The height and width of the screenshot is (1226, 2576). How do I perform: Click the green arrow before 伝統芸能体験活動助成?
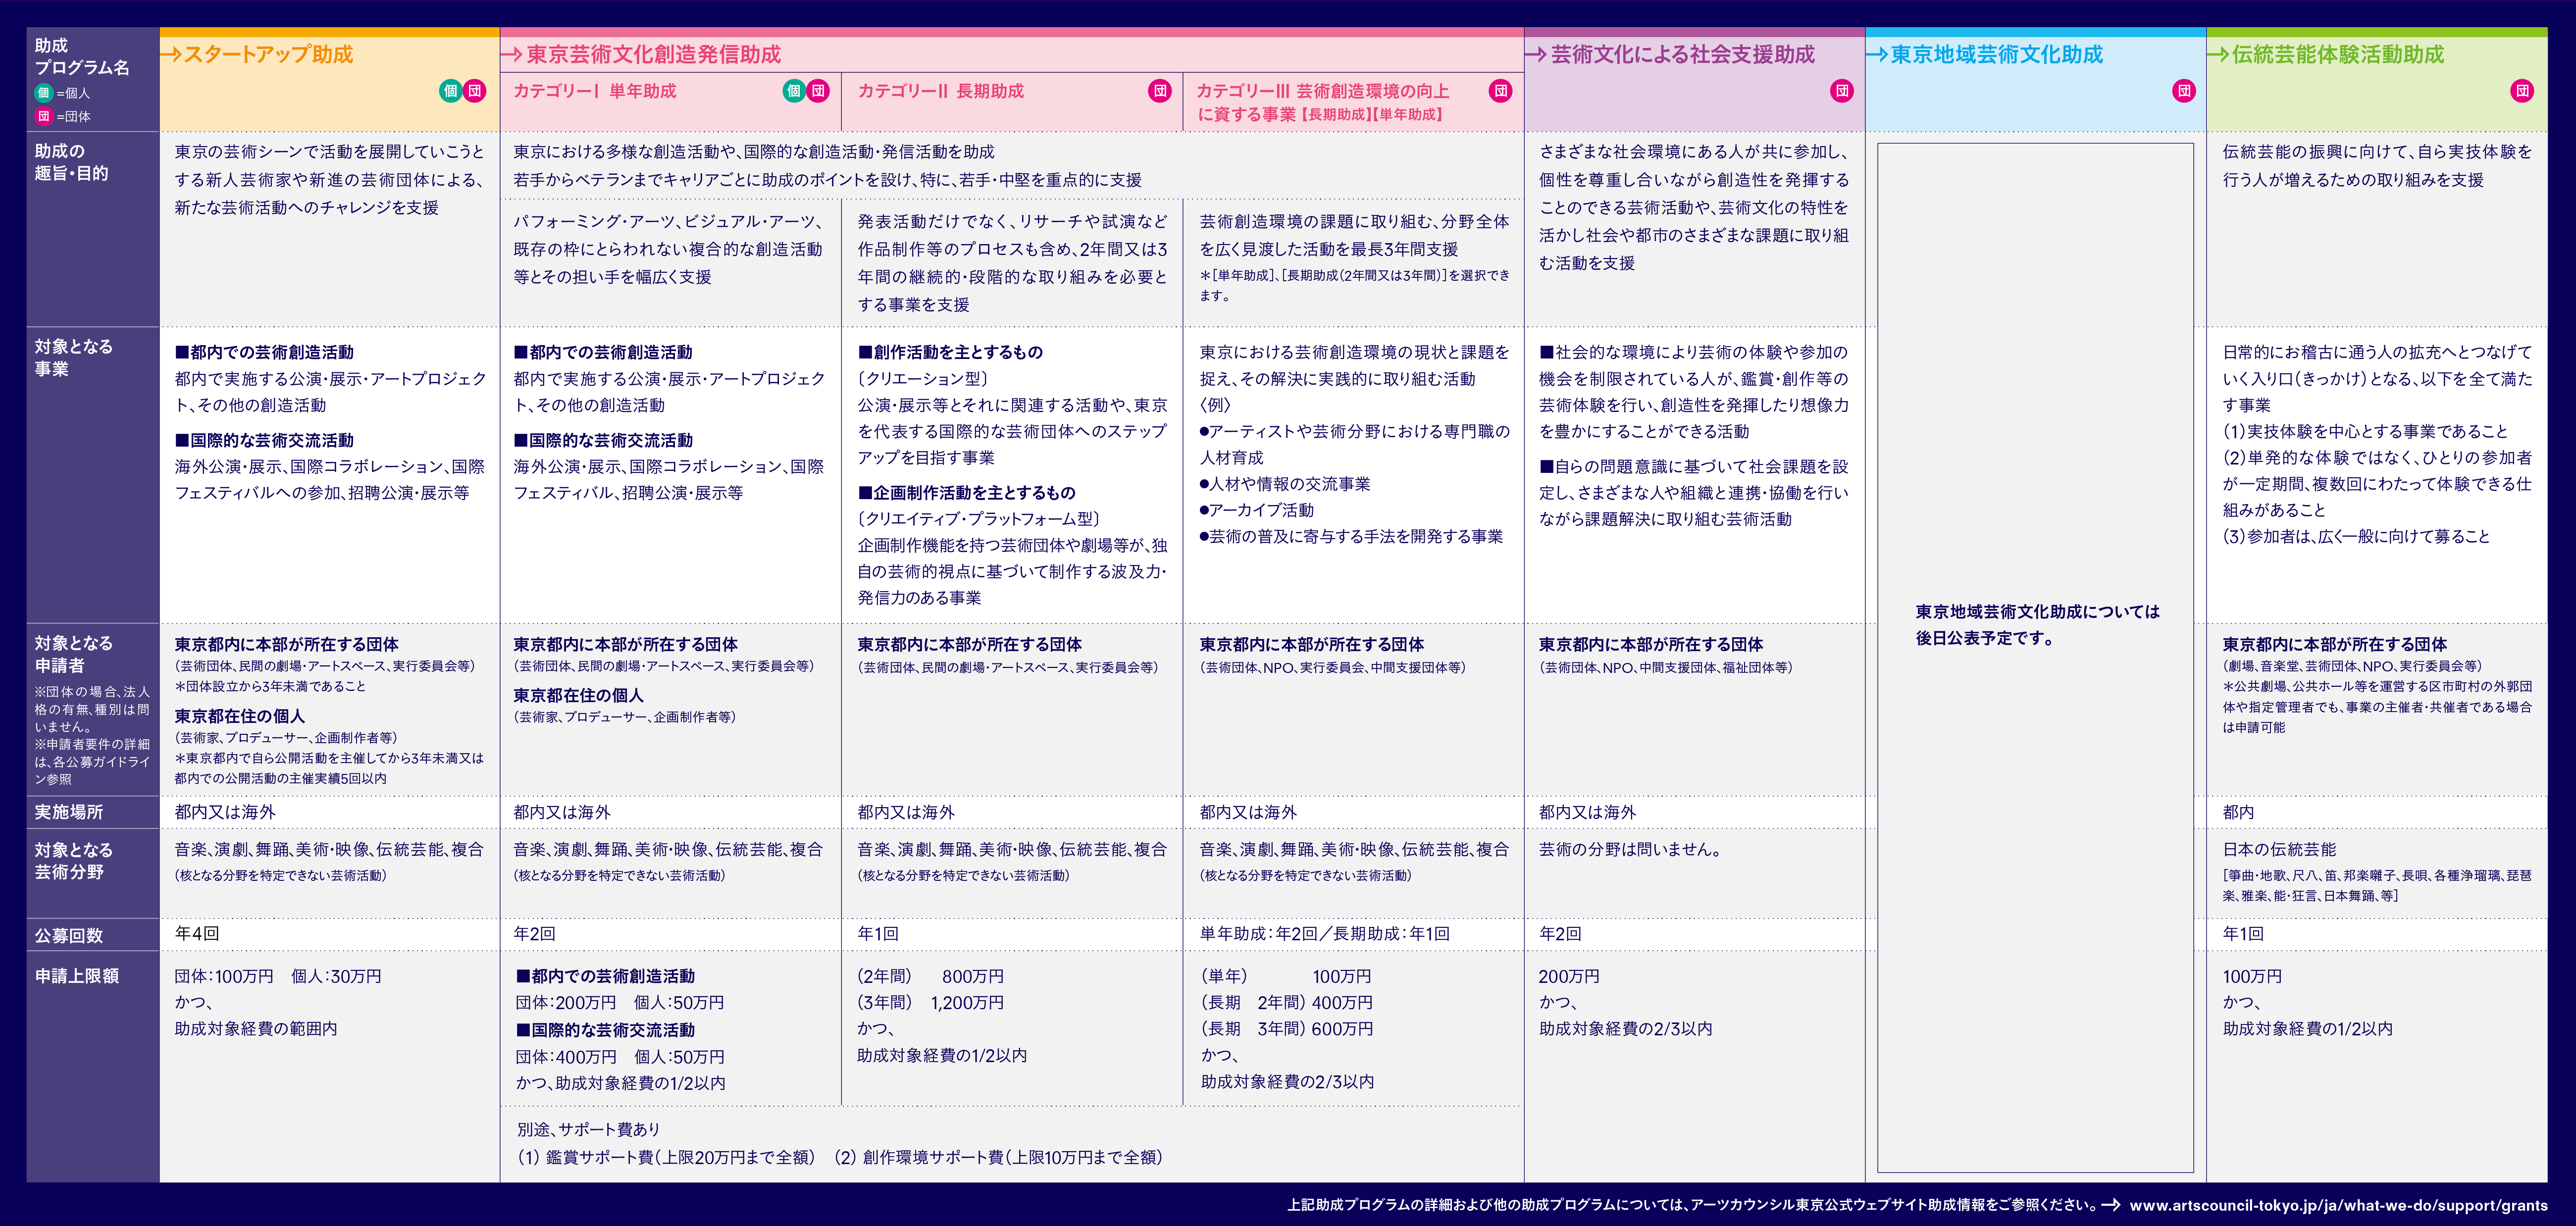point(2218,54)
